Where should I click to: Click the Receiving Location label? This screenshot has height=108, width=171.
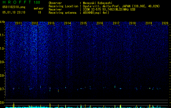pyautogui.click(x=63, y=6)
